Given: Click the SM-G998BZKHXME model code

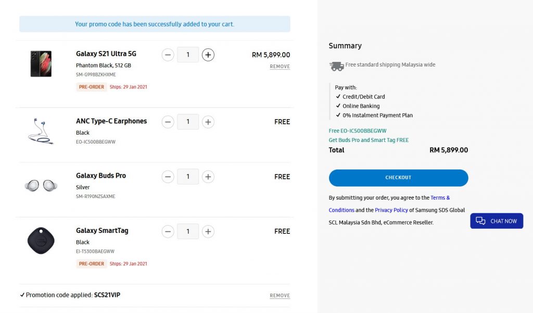Looking at the screenshot, I should tap(96, 75).
